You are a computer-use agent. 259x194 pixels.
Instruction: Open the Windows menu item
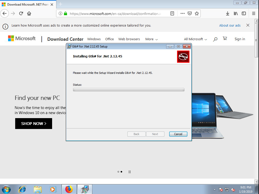[x=94, y=39]
